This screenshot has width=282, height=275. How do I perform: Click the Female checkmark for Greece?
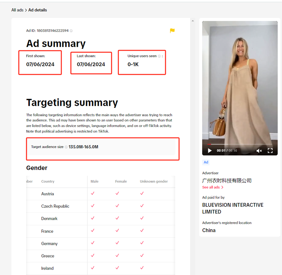[x=117, y=255]
